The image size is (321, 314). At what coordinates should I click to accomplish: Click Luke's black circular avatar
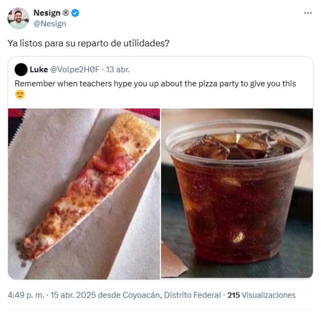tap(21, 69)
